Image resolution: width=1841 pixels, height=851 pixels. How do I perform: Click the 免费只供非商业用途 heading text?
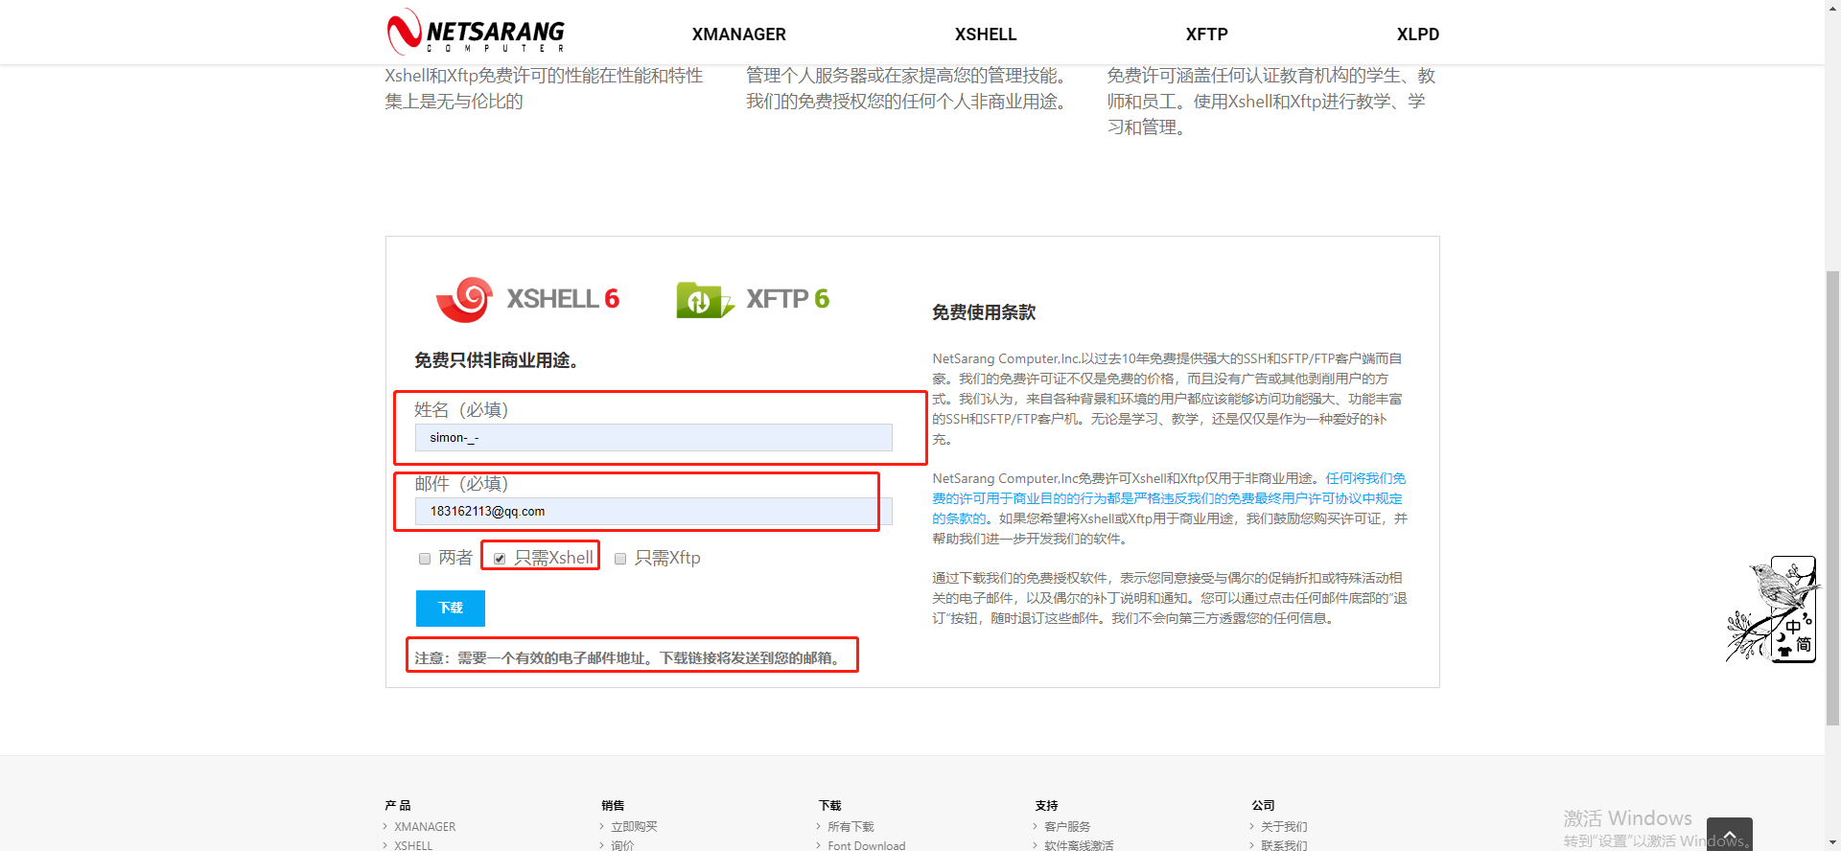click(x=496, y=360)
